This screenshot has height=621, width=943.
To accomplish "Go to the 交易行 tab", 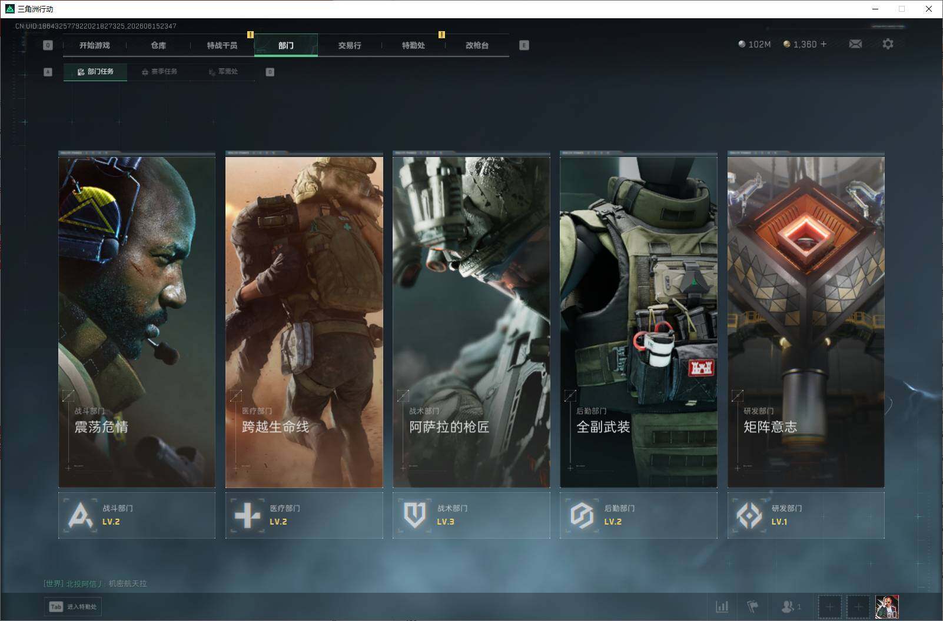I will (x=350, y=45).
